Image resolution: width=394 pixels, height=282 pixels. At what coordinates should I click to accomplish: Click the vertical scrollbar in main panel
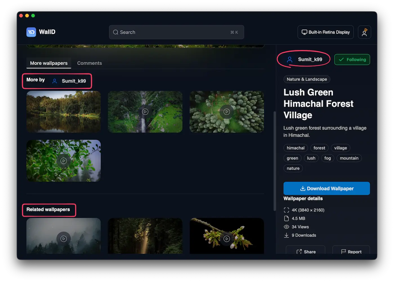tap(275, 161)
